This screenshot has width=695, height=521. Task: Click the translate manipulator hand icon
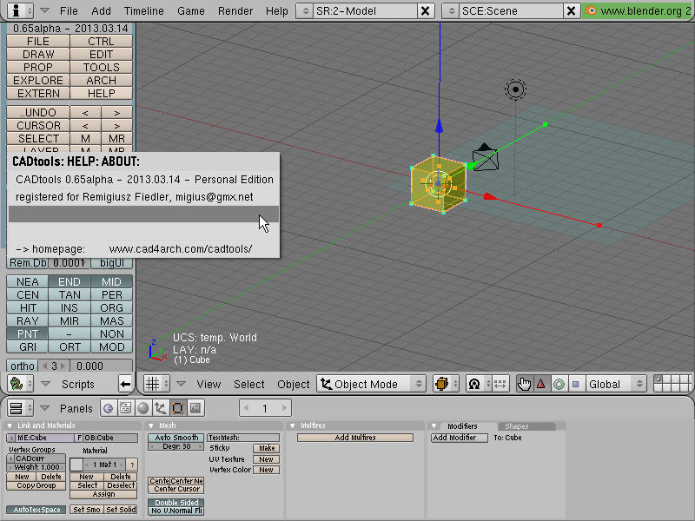(525, 384)
